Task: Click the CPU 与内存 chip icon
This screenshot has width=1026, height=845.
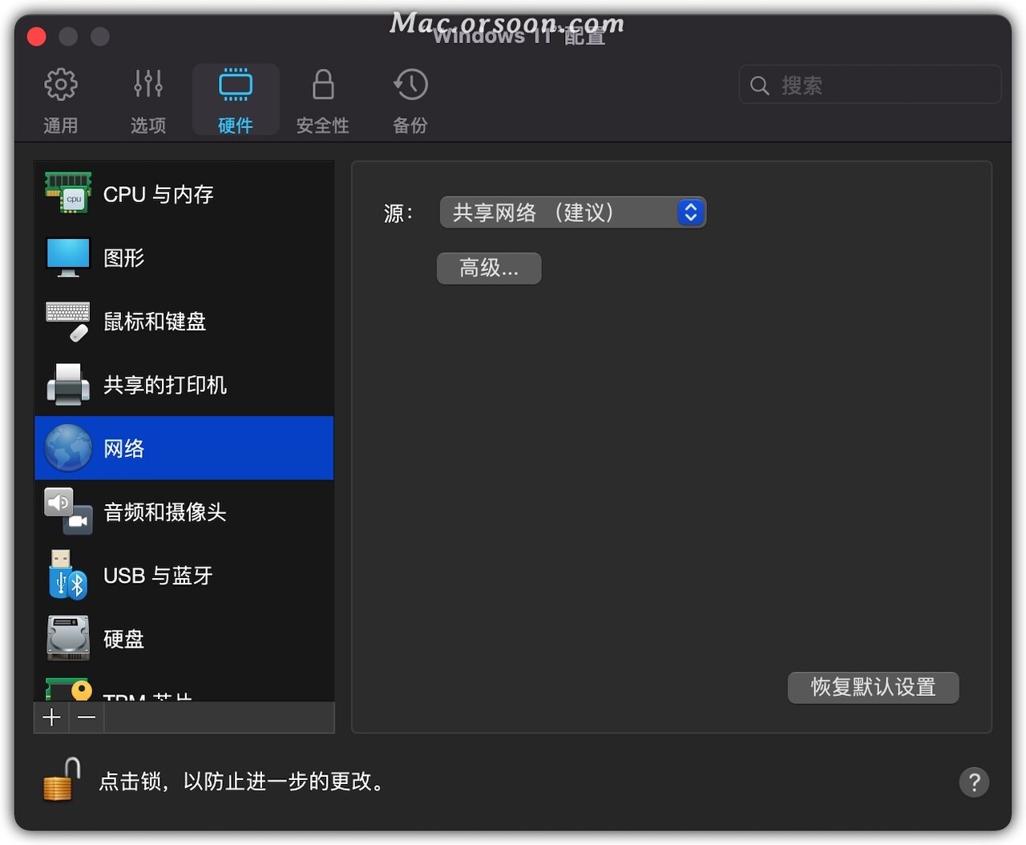Action: coord(68,193)
